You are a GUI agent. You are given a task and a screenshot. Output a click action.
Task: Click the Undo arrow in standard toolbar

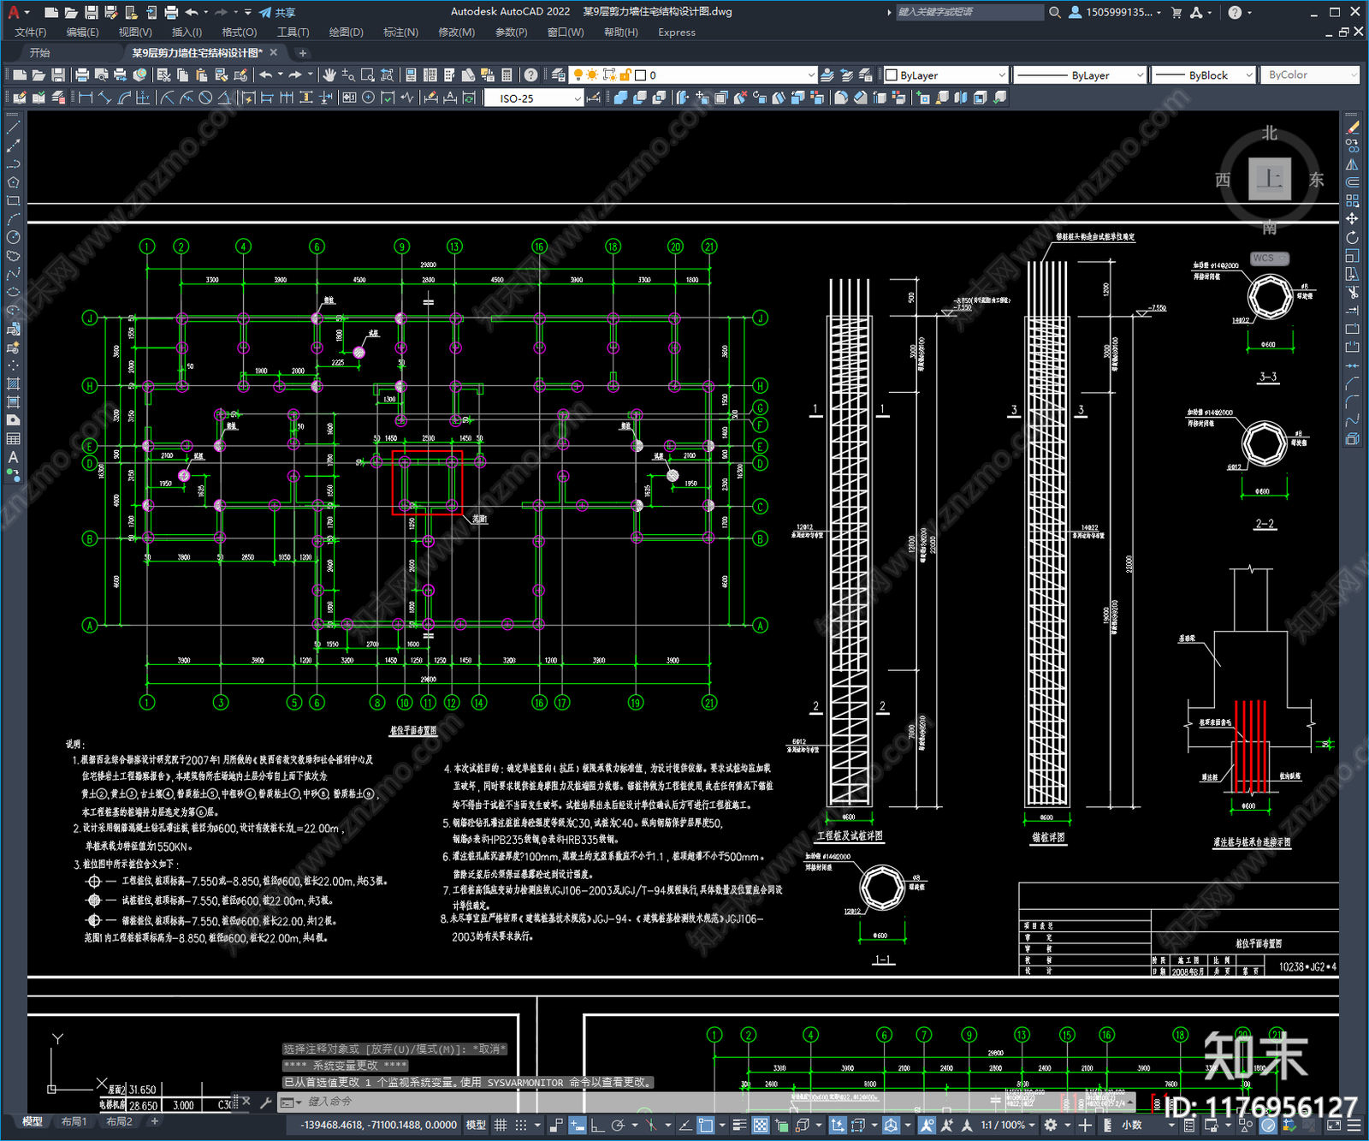click(266, 75)
